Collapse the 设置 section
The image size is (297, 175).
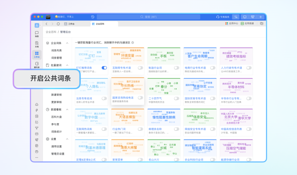coord(67,139)
